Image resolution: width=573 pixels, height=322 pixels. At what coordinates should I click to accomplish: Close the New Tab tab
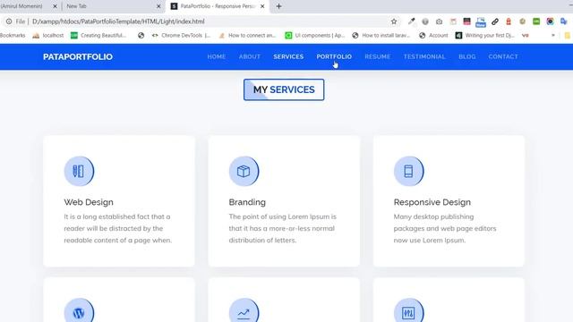pos(158,6)
